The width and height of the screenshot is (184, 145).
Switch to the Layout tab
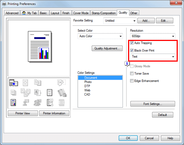[x=55, y=13]
